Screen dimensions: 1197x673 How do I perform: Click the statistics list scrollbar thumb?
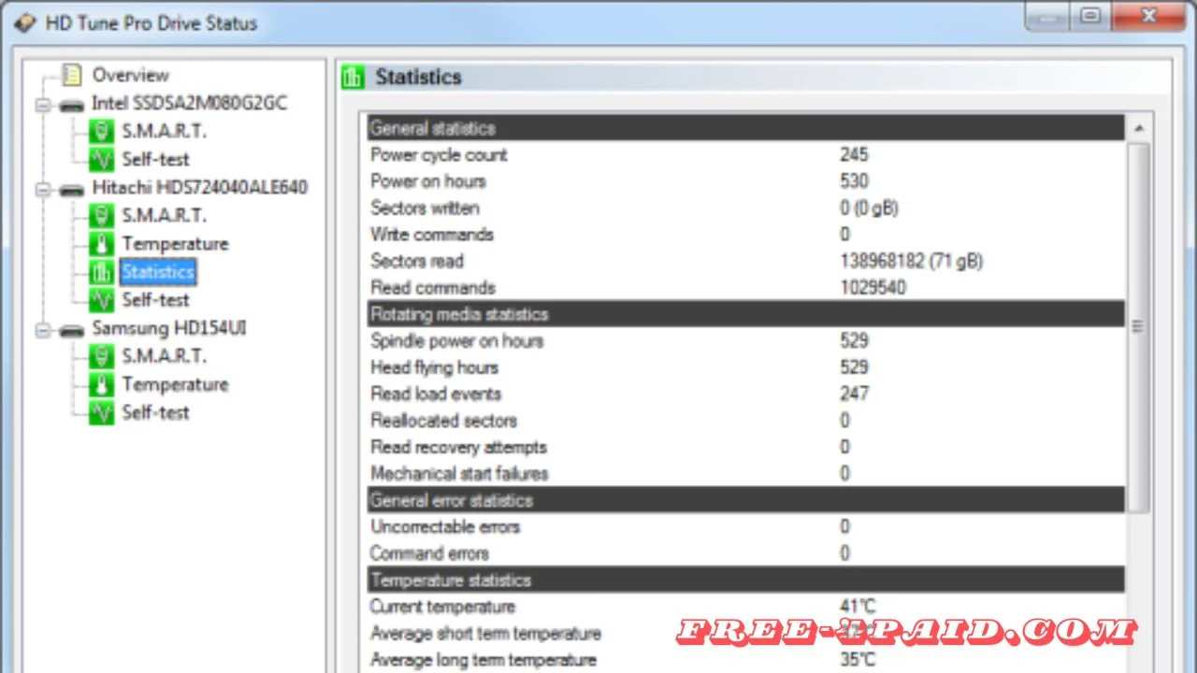click(x=1138, y=326)
